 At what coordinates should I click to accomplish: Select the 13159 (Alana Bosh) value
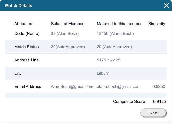click(x=115, y=34)
